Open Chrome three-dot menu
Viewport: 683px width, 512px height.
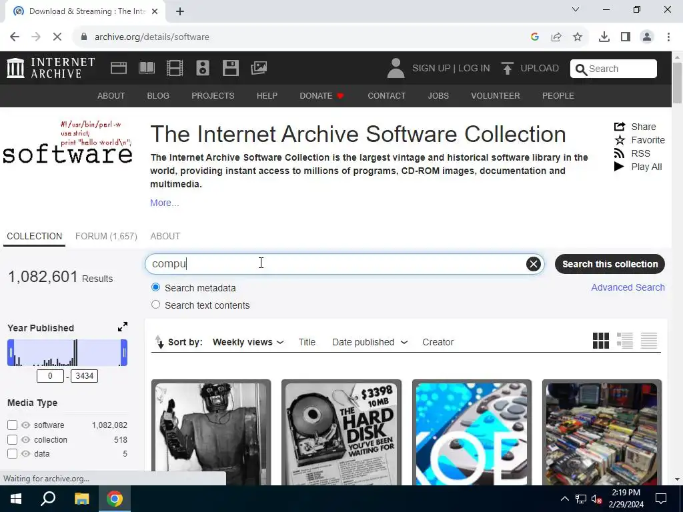tap(668, 37)
